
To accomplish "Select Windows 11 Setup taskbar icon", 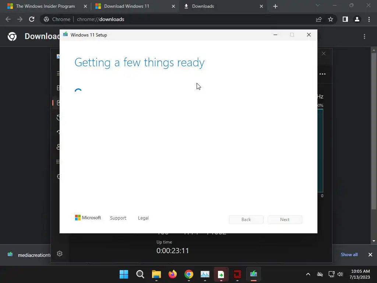I will 253,274.
